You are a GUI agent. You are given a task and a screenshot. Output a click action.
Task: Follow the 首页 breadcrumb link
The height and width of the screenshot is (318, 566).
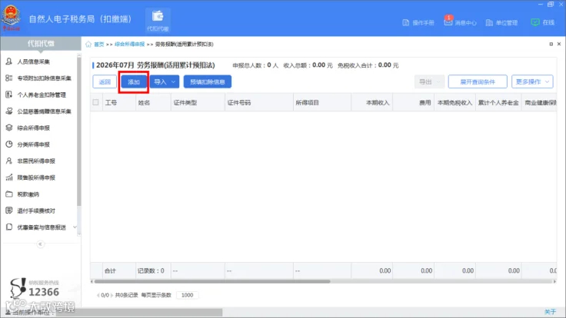coord(99,45)
